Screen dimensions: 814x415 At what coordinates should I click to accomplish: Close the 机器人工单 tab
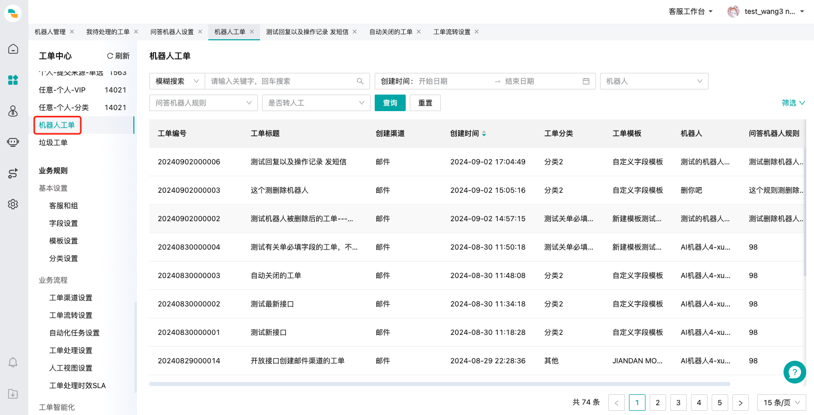click(x=252, y=32)
